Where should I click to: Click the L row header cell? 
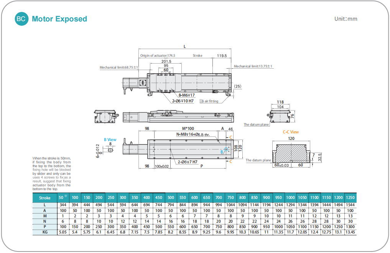tap(45, 205)
